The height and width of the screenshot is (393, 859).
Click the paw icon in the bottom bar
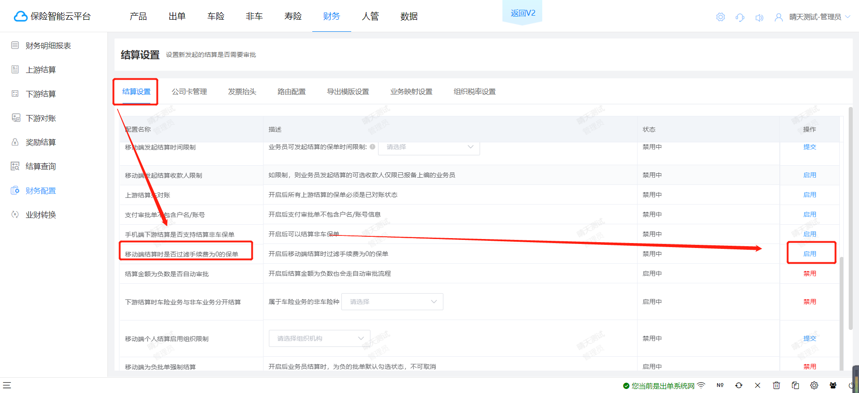[x=833, y=385]
